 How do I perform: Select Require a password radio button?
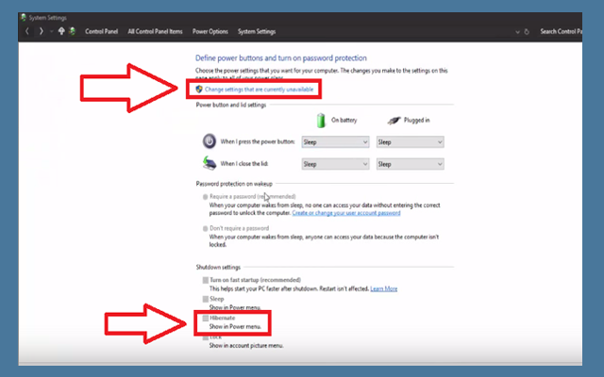pyautogui.click(x=205, y=197)
